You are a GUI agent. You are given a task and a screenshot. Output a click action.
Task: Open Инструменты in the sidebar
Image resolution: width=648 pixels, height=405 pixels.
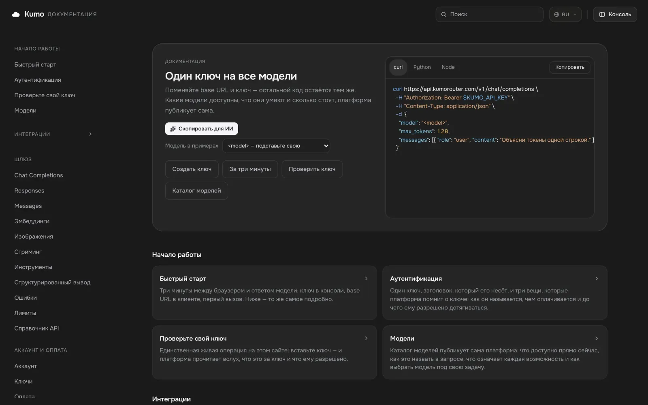[33, 267]
